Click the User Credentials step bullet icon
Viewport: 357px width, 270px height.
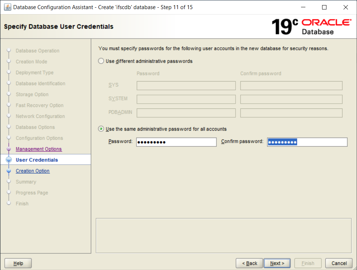pos(9,160)
